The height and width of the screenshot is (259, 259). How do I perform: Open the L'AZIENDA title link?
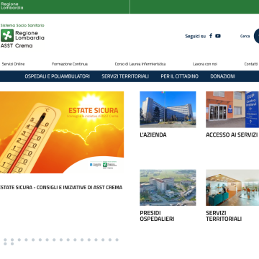tap(153, 135)
